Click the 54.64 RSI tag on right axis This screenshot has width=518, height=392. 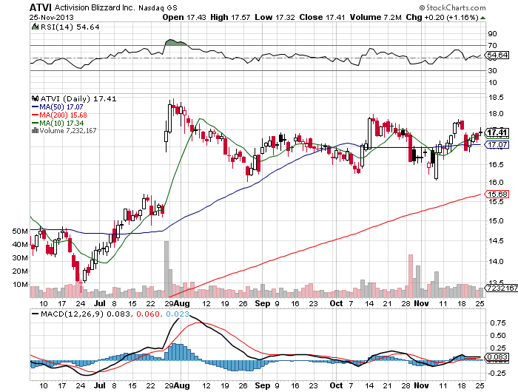pyautogui.click(x=497, y=55)
